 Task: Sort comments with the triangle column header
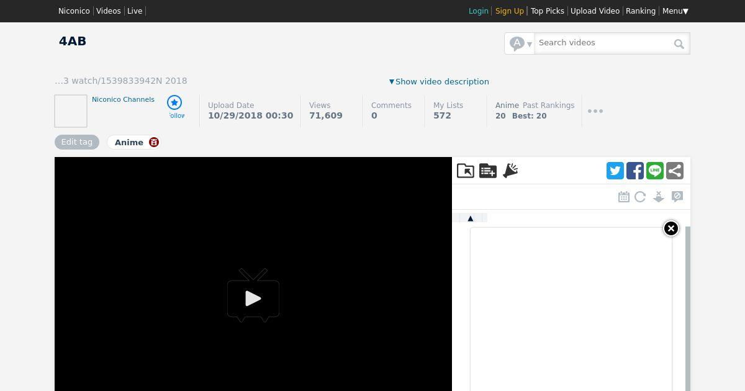[470, 218]
